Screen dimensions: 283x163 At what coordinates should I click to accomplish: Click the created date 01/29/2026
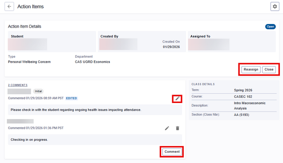click(171, 47)
